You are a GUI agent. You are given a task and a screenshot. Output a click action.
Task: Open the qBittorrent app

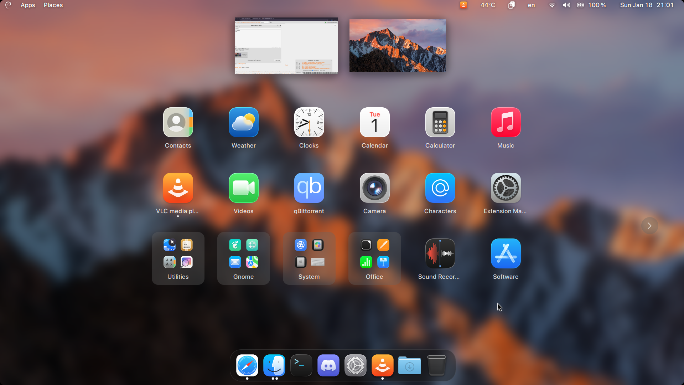point(309,188)
